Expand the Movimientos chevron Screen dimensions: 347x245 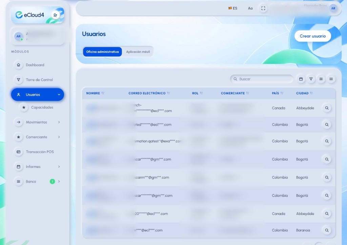point(59,122)
